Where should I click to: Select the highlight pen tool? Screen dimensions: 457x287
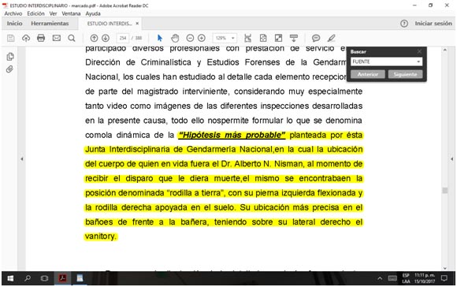(332, 38)
